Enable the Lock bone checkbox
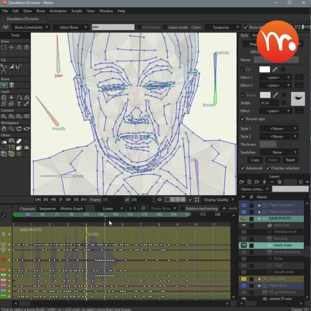Viewport: 311px width, 311px height. pyautogui.click(x=139, y=27)
